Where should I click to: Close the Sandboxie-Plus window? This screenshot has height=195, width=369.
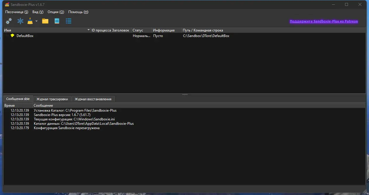[x=360, y=4]
